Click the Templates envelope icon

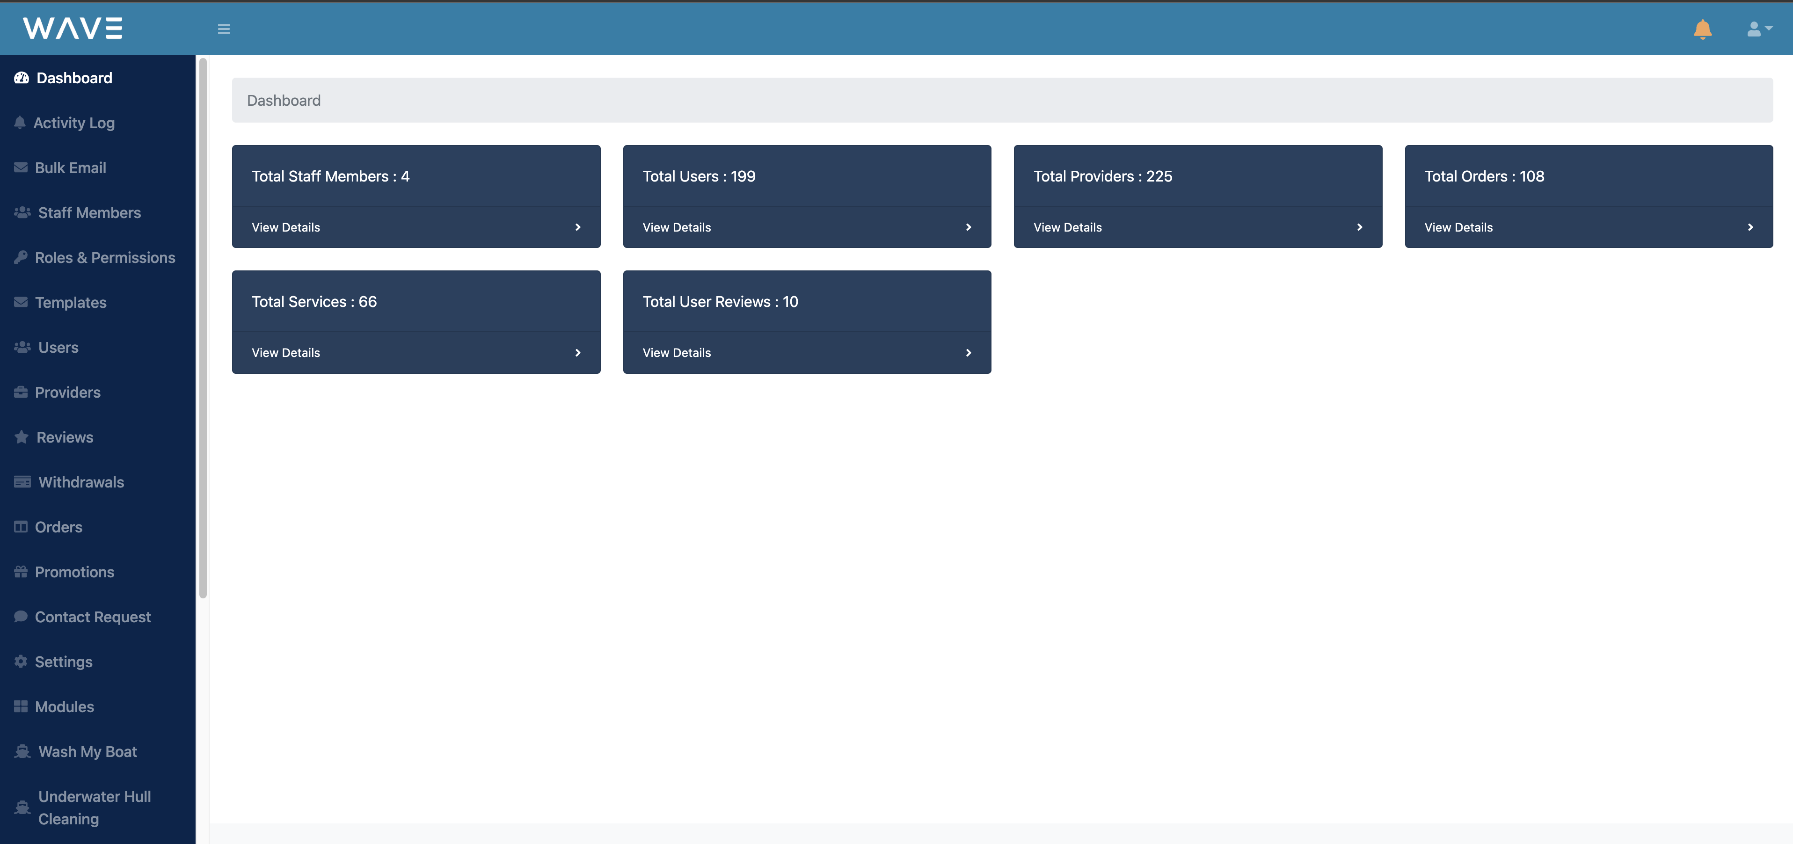[x=21, y=302]
